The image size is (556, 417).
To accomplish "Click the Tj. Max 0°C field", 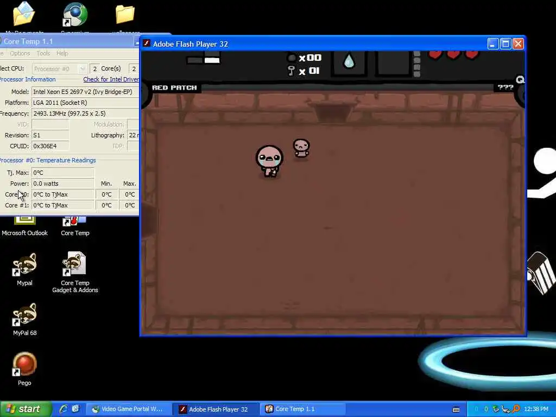I will click(63, 173).
